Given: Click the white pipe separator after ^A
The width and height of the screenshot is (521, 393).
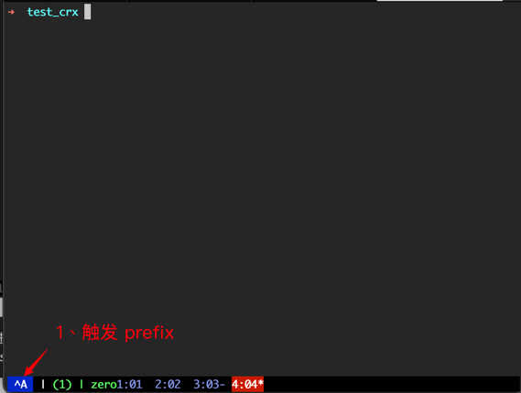Looking at the screenshot, I should point(43,385).
